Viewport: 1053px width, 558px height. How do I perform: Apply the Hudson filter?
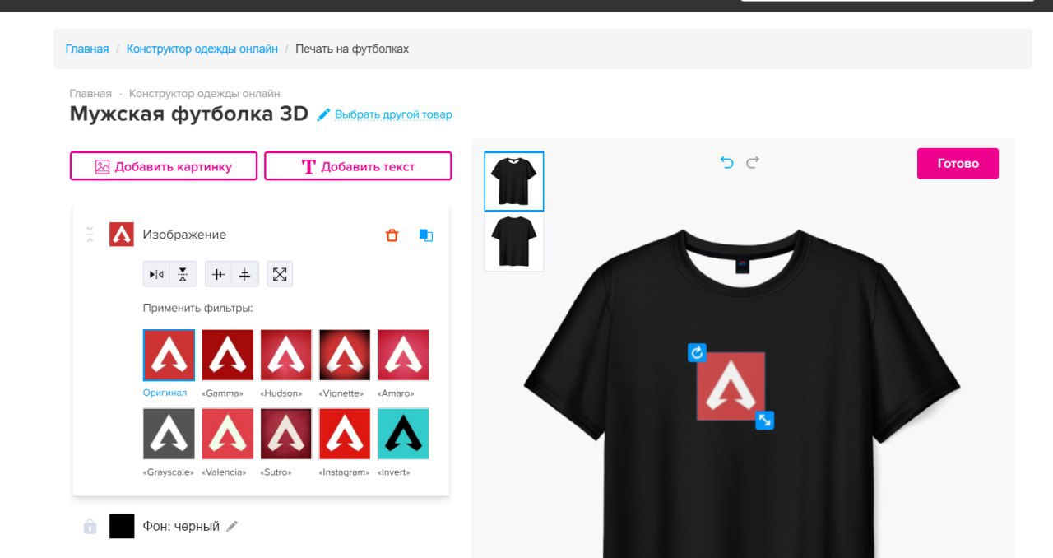[x=286, y=355]
